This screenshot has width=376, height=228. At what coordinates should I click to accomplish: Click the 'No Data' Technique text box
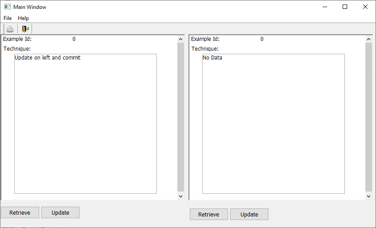[x=273, y=124]
